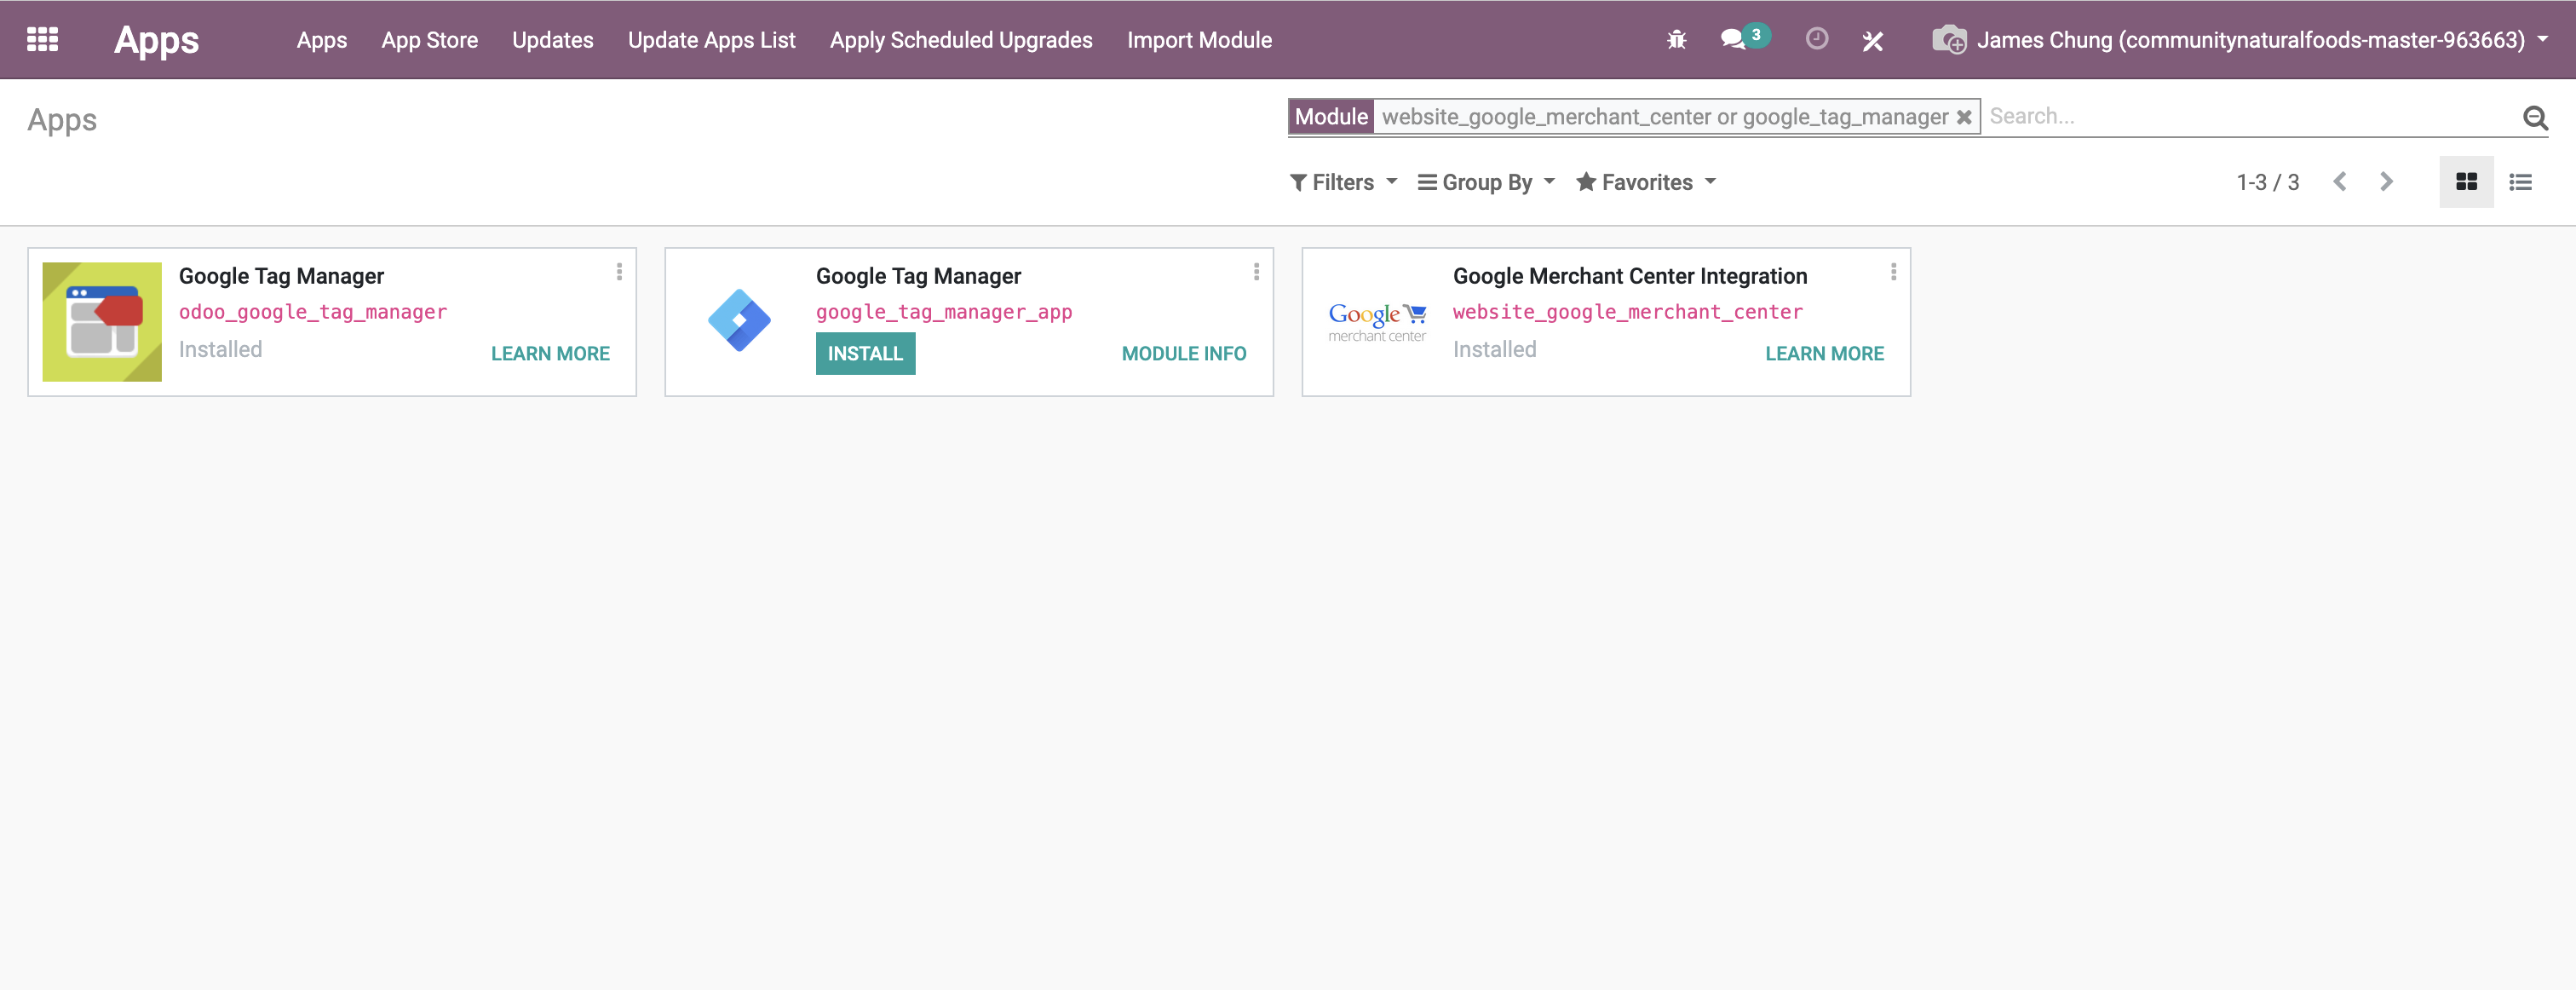This screenshot has width=2576, height=990.
Task: Click google_tag_manager_app technical name
Action: click(943, 312)
